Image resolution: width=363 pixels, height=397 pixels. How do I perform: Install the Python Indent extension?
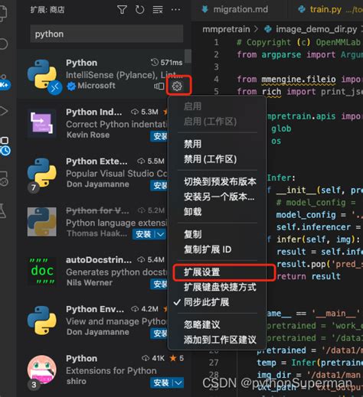159,136
